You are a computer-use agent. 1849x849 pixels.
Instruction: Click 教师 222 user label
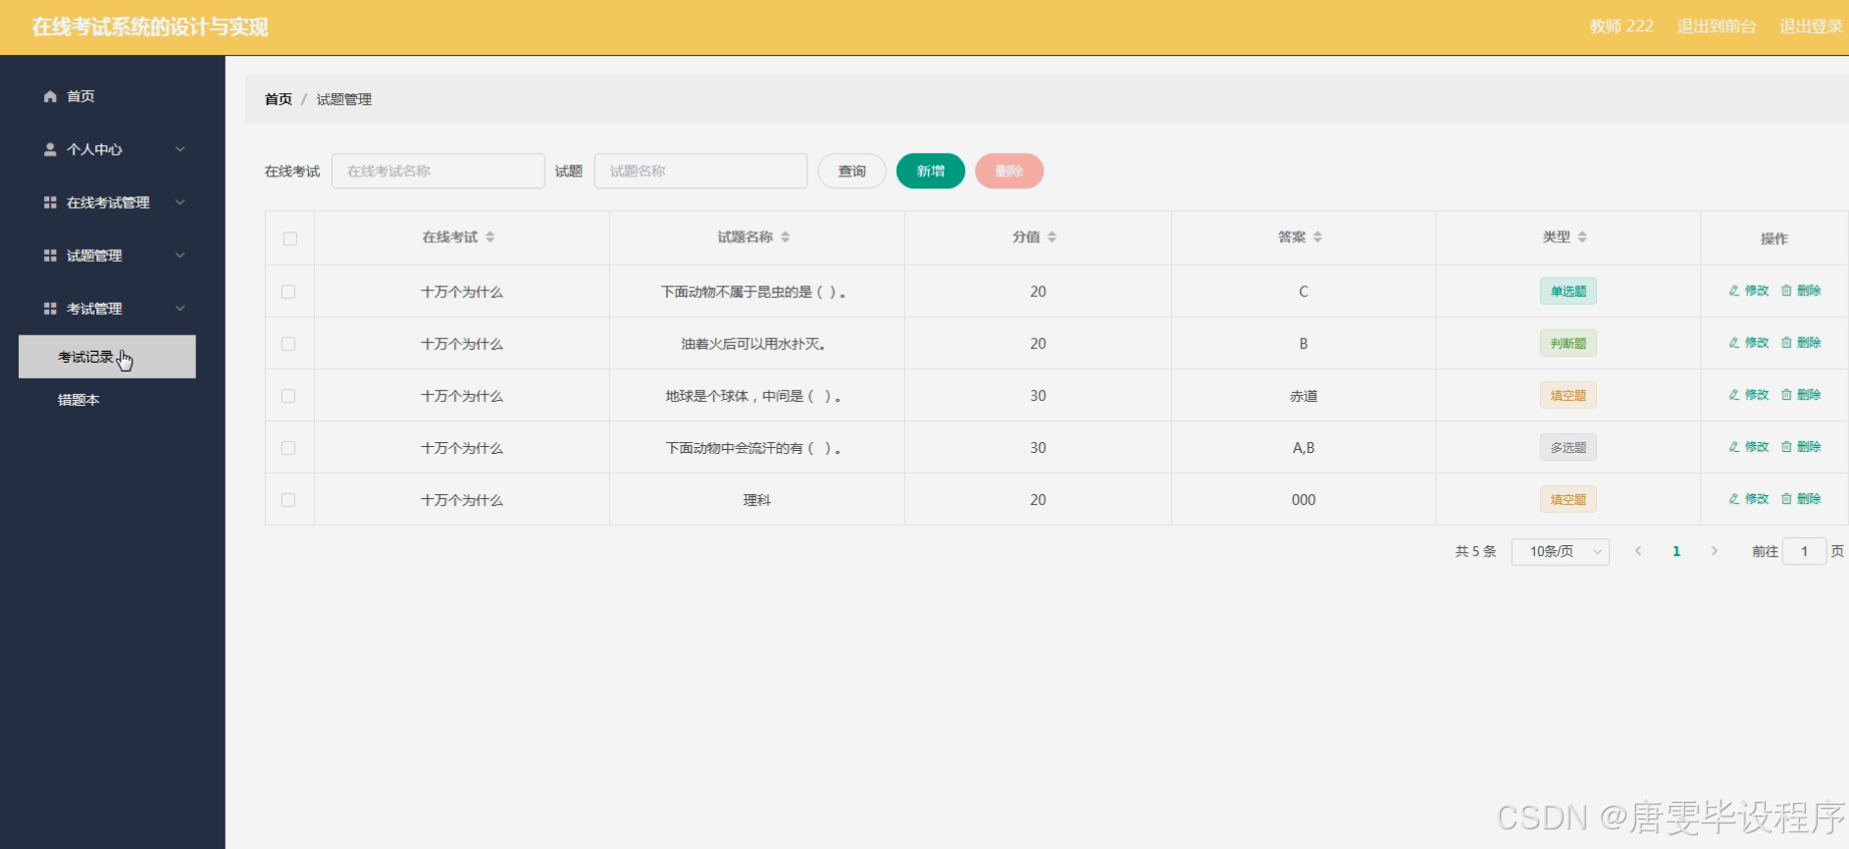(1621, 26)
